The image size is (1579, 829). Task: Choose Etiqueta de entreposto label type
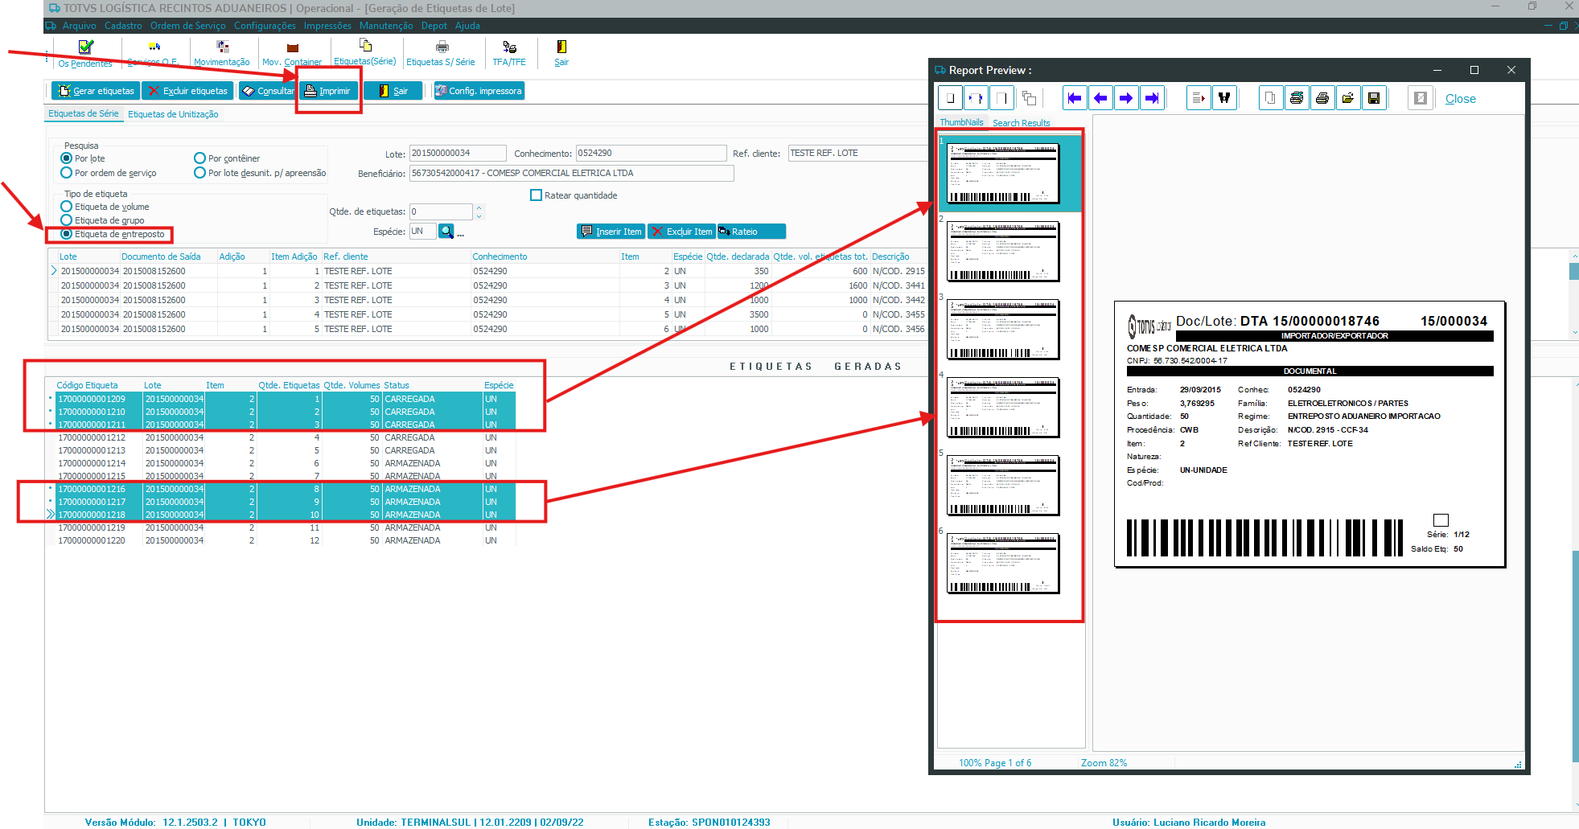(x=67, y=234)
